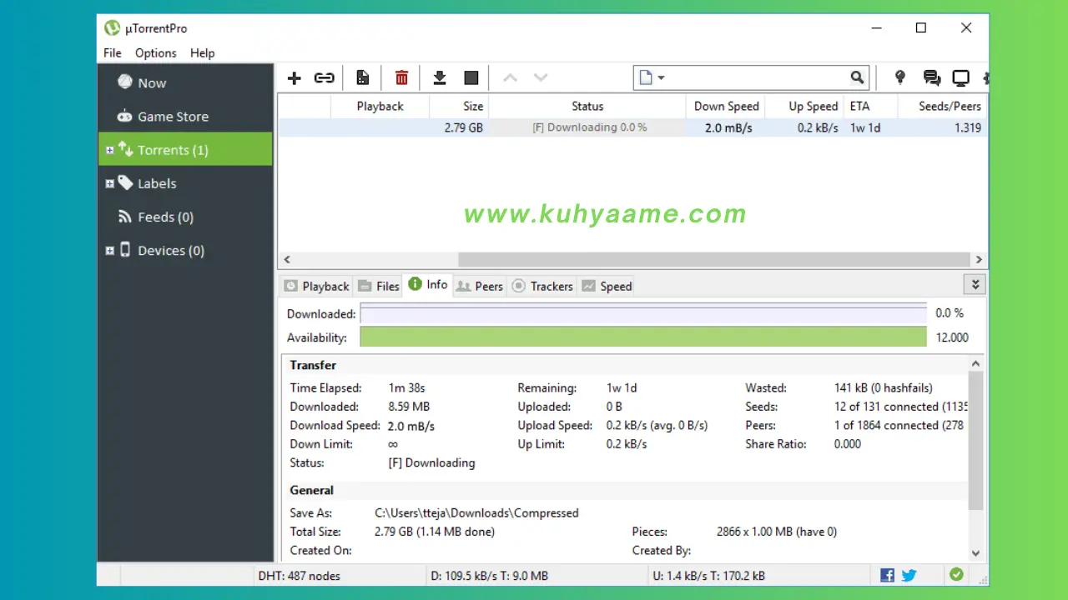This screenshot has height=600, width=1068.
Task: Select Now in the sidebar
Action: [185, 82]
